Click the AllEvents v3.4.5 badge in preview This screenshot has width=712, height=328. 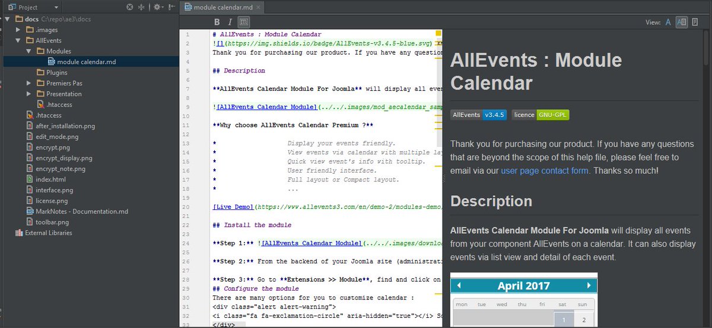[x=478, y=115]
